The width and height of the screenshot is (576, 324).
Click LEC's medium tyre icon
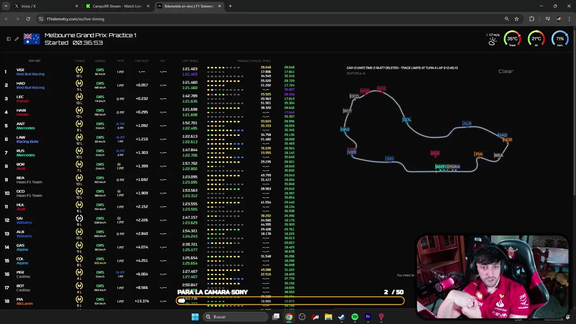point(79,97)
